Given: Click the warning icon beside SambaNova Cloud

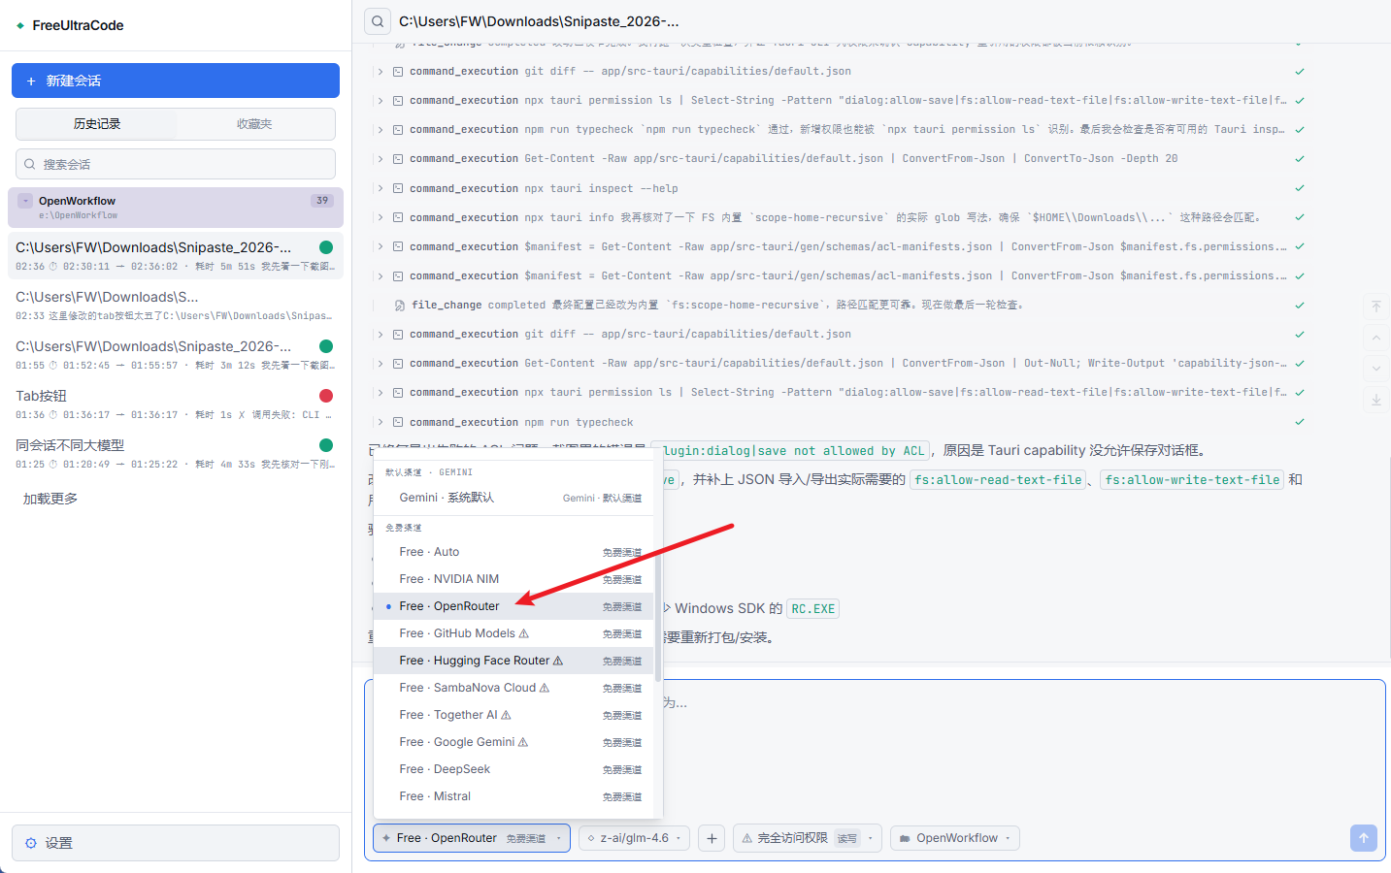Looking at the screenshot, I should point(545,688).
